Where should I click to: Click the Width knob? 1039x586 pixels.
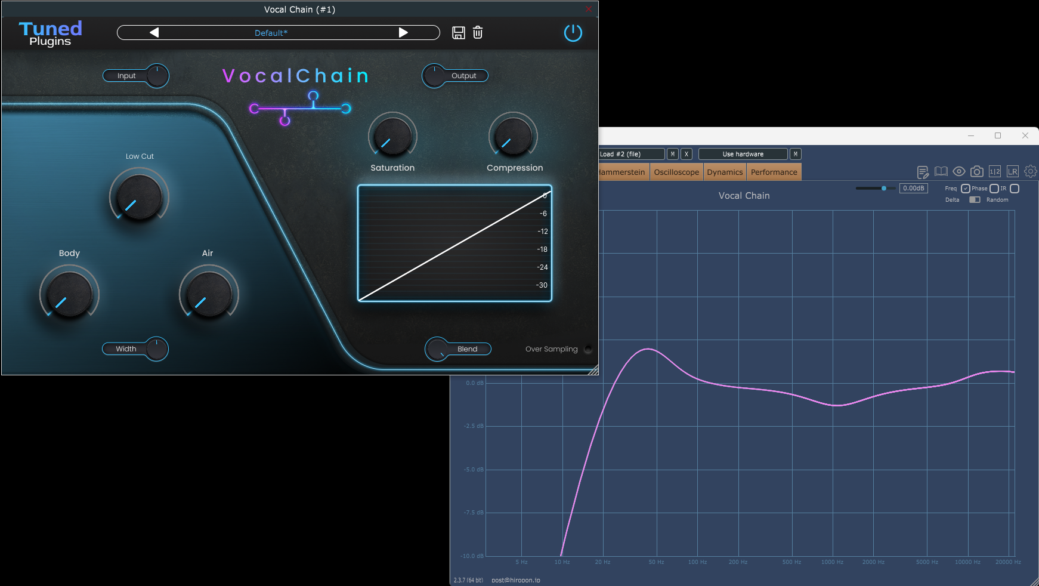(157, 349)
